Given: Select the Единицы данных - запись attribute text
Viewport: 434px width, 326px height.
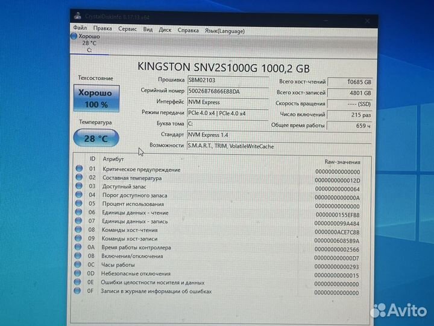Looking at the screenshot, I should click(135, 222).
